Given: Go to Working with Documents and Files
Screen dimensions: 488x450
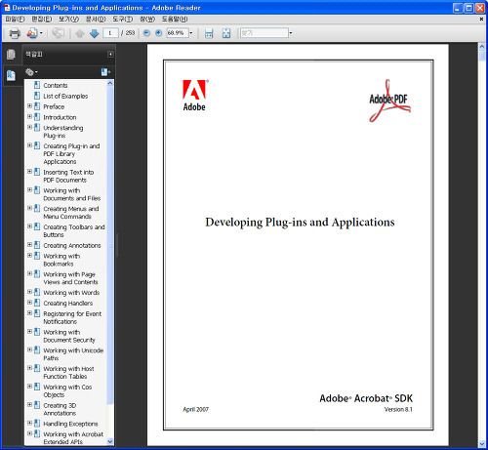Looking at the screenshot, I should pos(71,194).
